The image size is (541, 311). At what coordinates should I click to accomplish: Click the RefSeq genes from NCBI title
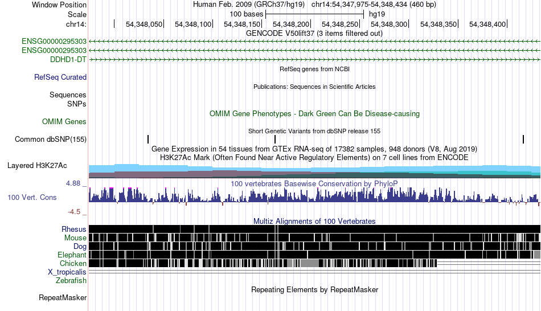click(x=315, y=69)
